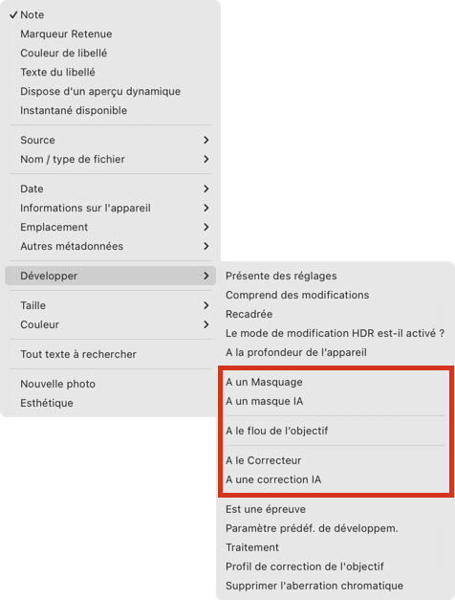Open Informations sur l'appareil submenu
Viewport: 455px width, 600px height.
click(x=110, y=209)
